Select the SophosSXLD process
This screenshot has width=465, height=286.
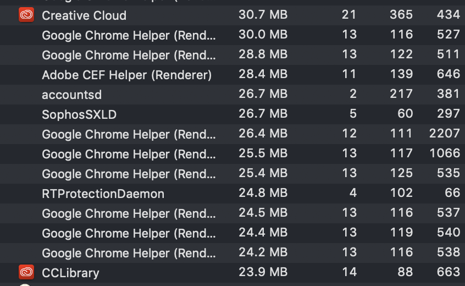click(x=232, y=114)
